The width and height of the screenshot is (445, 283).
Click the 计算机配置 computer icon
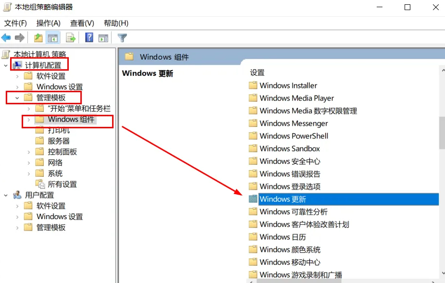click(17, 65)
